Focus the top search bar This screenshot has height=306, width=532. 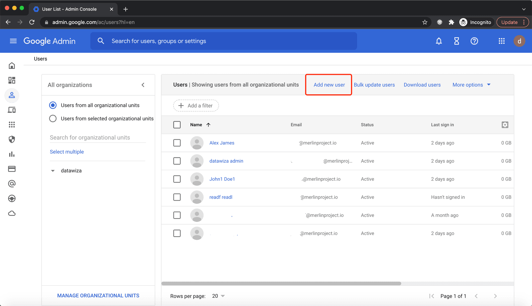click(224, 41)
